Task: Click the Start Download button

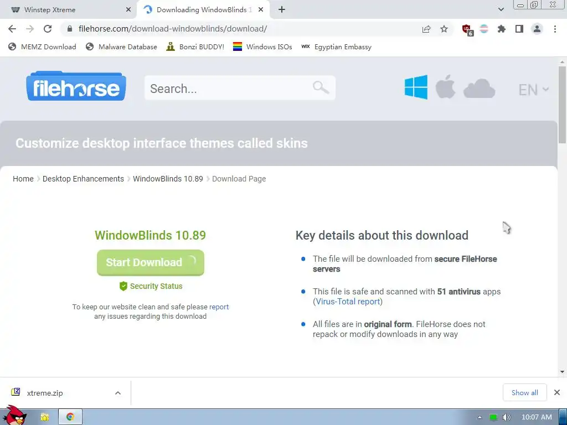Action: [151, 262]
